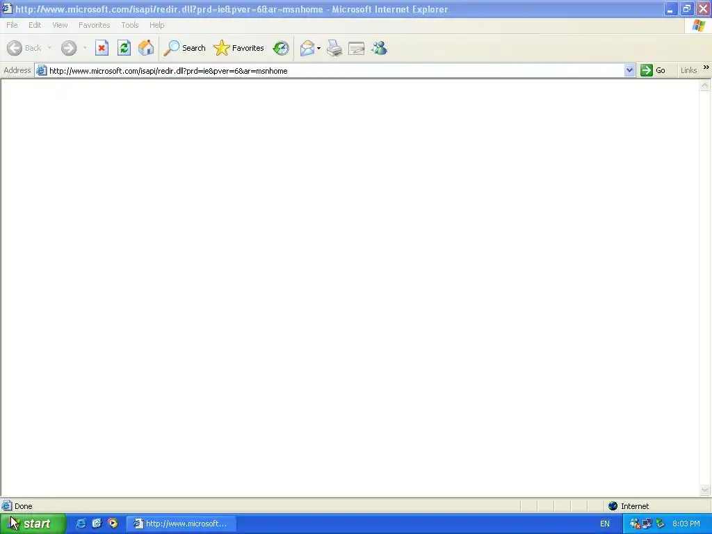Click the Links toolbar label

pos(688,70)
